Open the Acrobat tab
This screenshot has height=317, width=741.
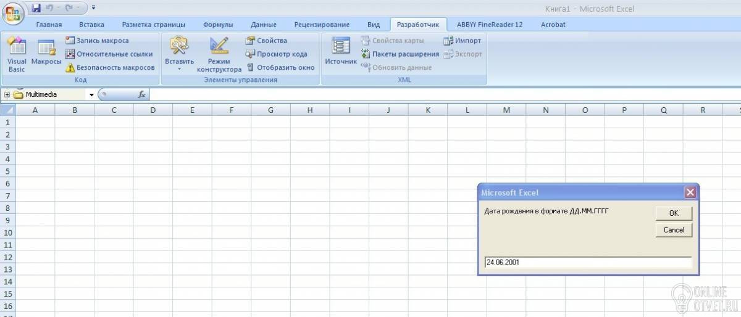[x=553, y=25]
